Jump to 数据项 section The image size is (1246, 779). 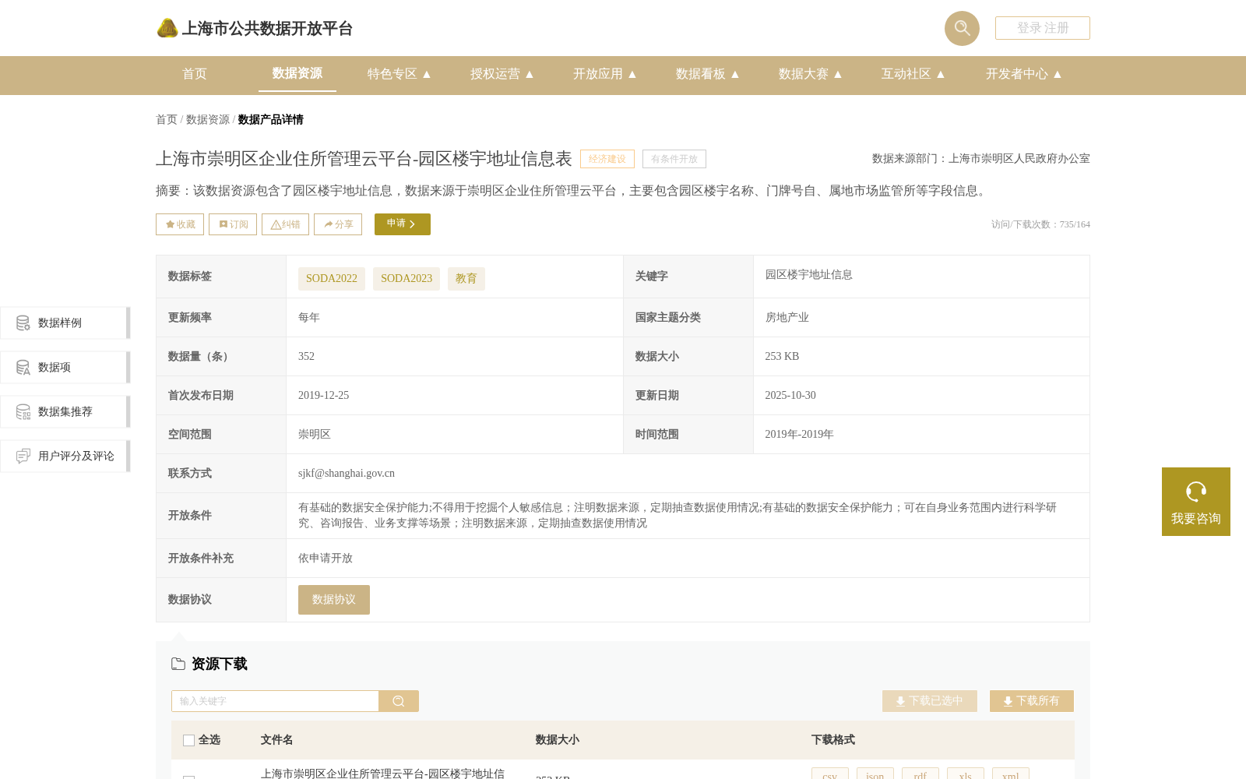[x=65, y=367]
